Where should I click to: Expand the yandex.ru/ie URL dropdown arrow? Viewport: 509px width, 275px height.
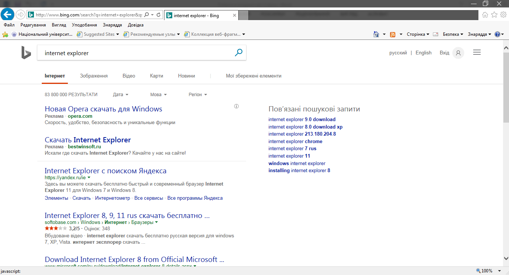[x=89, y=178]
